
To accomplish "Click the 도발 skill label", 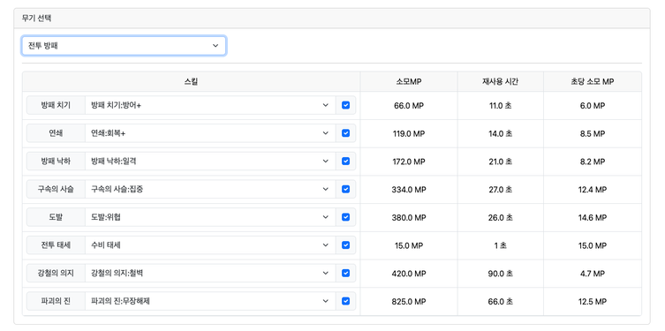I will tap(56, 217).
